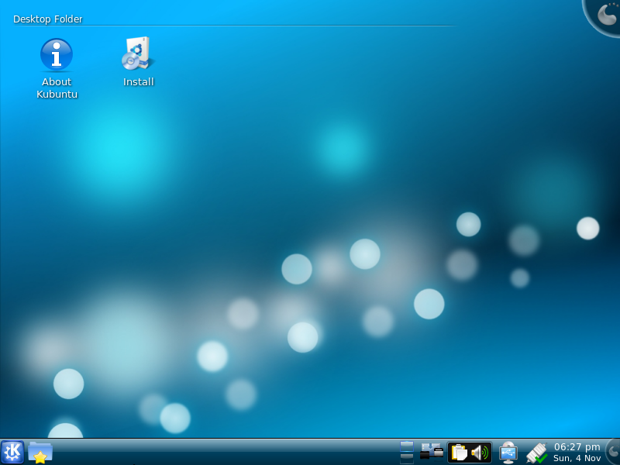Open the Kickoff K application launcher
Screen dimensions: 620x465
tap(12, 452)
